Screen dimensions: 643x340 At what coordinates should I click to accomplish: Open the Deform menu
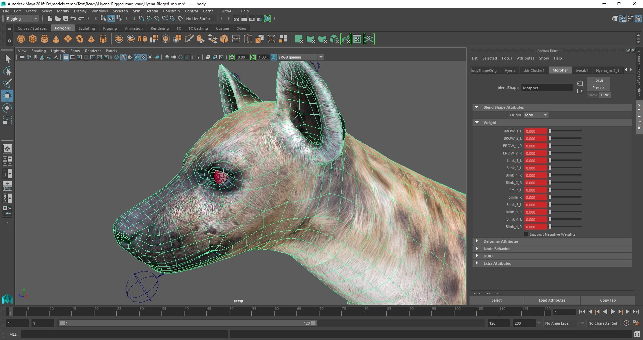click(x=151, y=11)
